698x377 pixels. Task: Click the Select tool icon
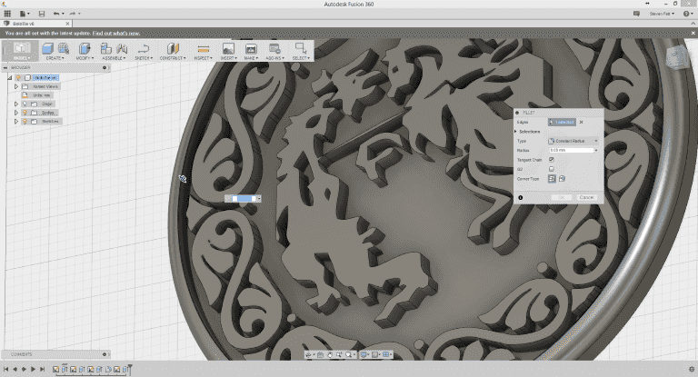click(301, 48)
